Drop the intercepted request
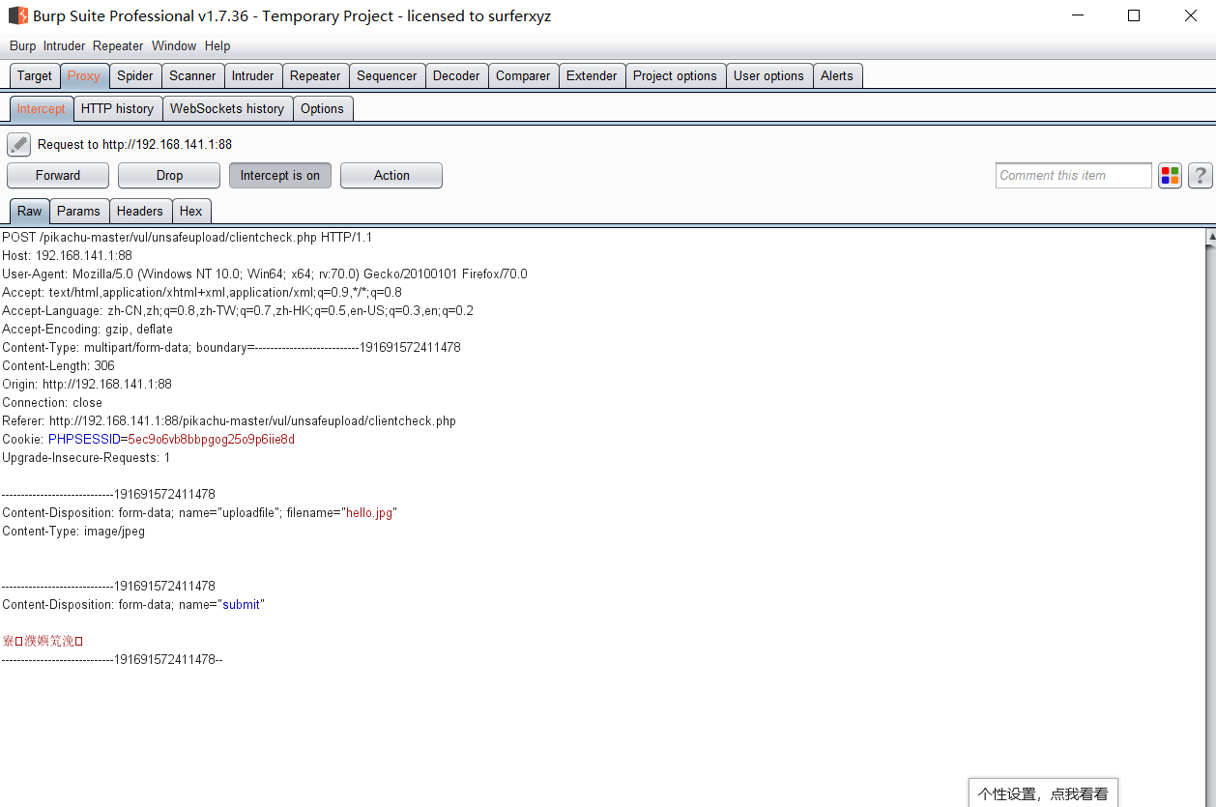 169,175
